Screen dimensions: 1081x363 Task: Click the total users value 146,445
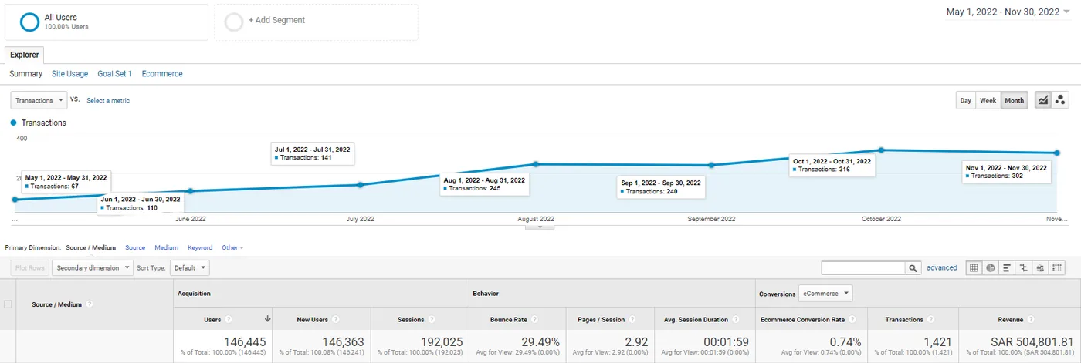pyautogui.click(x=246, y=342)
